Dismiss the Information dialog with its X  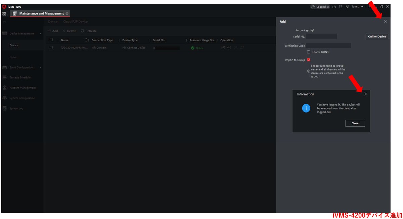[366, 94]
